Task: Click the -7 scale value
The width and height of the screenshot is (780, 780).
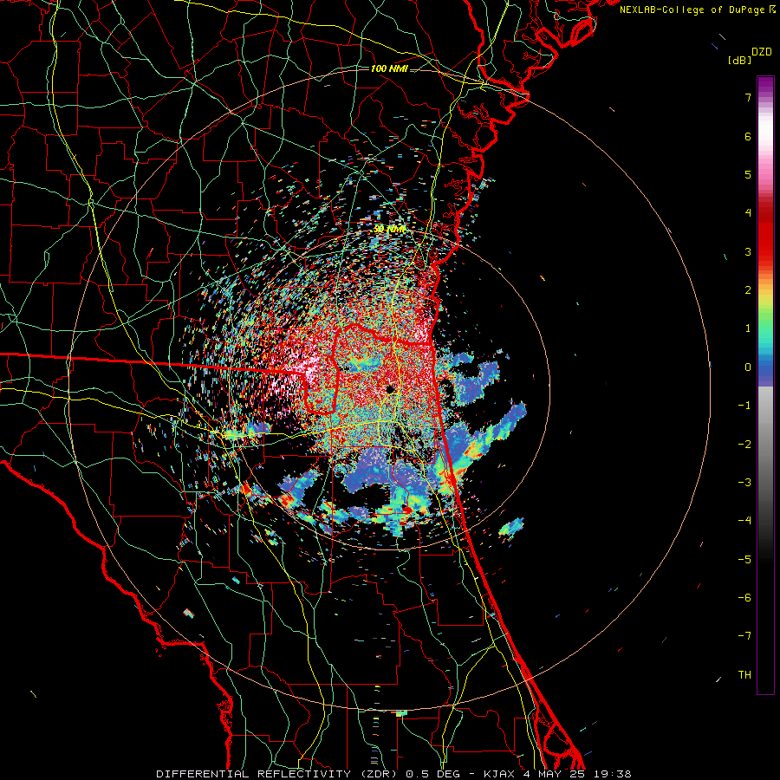Action: (x=744, y=636)
